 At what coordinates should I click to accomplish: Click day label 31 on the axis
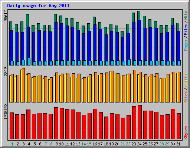(x=178, y=144)
